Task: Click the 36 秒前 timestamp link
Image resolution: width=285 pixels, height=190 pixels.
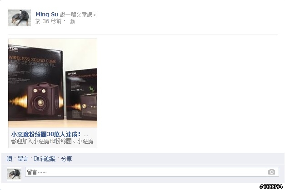Action: point(52,22)
